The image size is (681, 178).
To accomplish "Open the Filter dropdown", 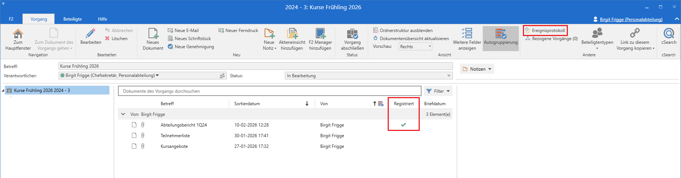I will click(x=438, y=91).
